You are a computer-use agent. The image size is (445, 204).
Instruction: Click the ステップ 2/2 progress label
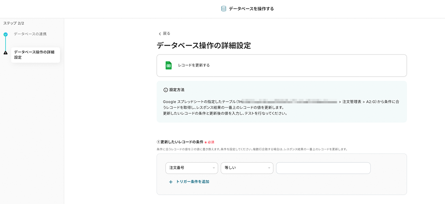click(x=14, y=23)
